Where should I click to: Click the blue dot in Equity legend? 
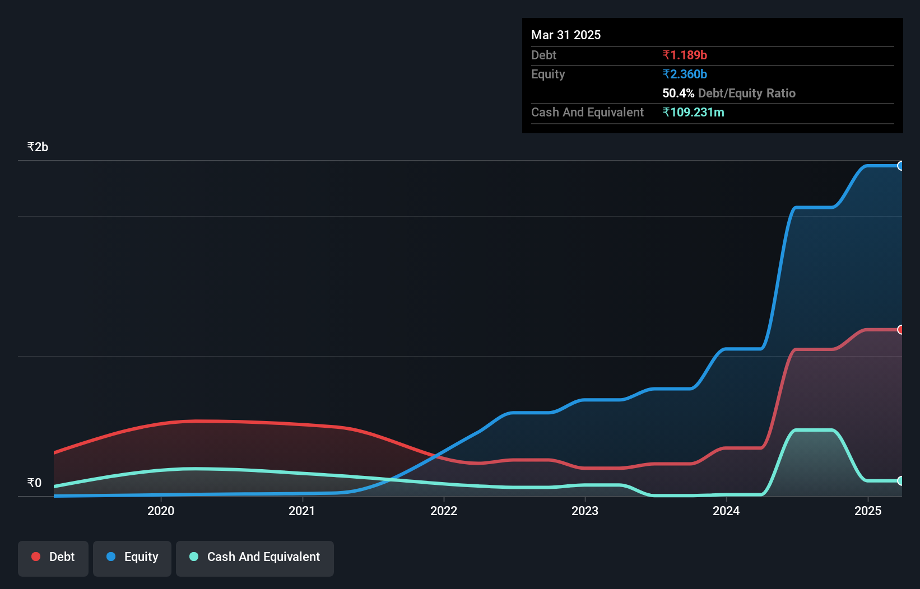pos(111,557)
